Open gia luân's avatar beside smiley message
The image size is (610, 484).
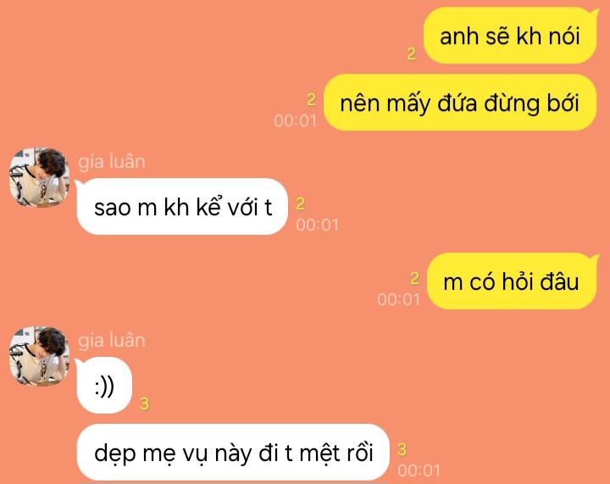click(x=39, y=356)
